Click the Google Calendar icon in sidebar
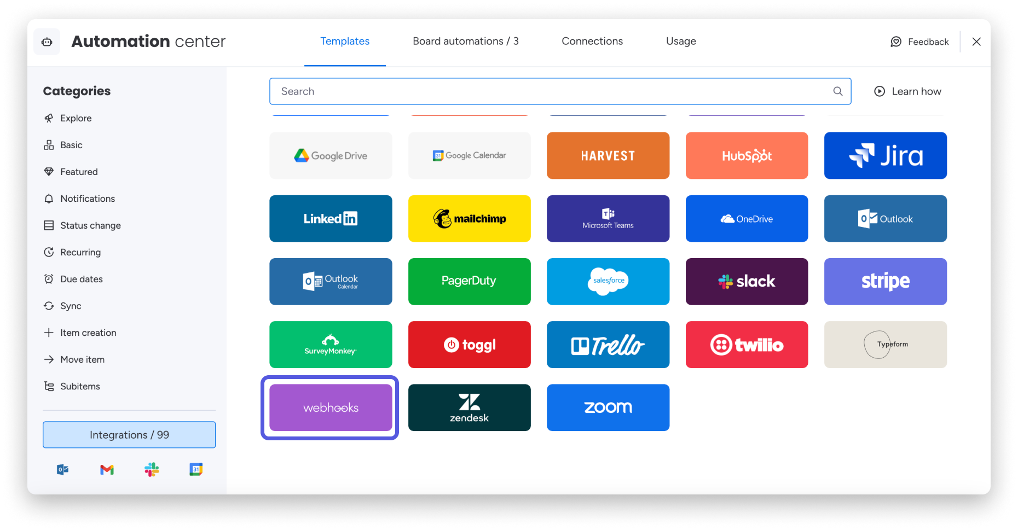The width and height of the screenshot is (1018, 530). pos(196,469)
